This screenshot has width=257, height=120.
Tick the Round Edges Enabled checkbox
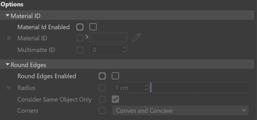[115, 76]
